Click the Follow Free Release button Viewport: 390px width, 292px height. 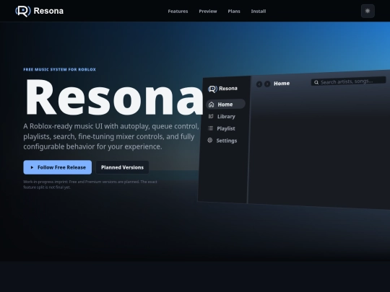pos(58,167)
